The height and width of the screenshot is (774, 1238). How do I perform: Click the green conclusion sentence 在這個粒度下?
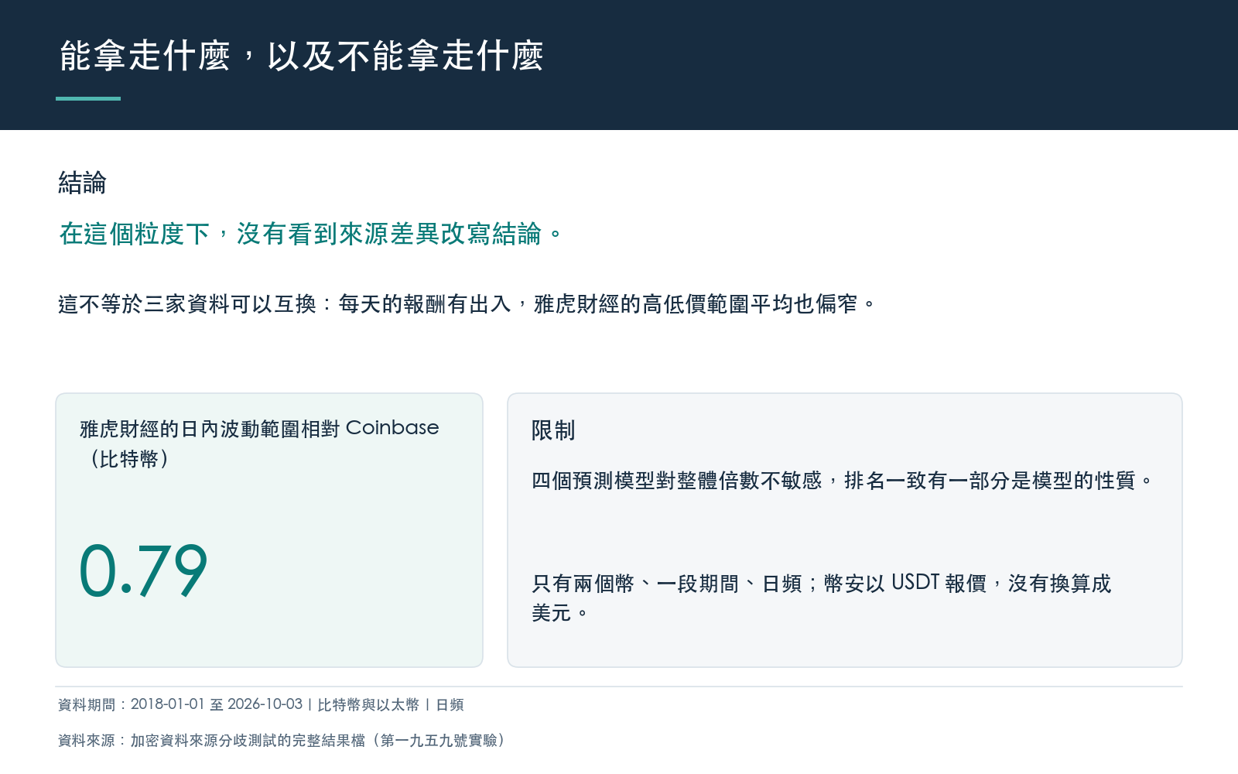point(311,233)
